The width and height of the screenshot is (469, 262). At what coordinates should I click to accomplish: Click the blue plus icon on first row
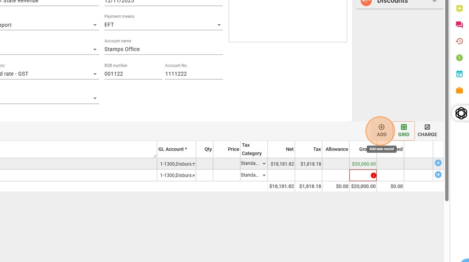click(438, 163)
